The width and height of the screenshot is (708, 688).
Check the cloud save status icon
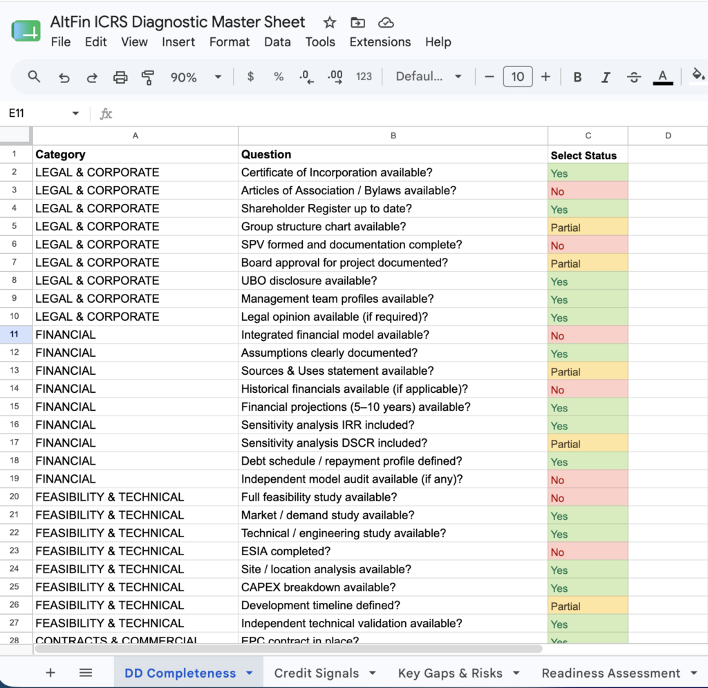pos(386,22)
